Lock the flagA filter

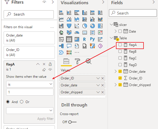(x=50, y=64)
